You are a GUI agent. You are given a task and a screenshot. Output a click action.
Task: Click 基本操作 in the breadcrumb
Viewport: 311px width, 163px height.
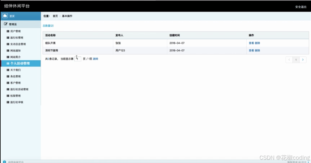point(67,16)
